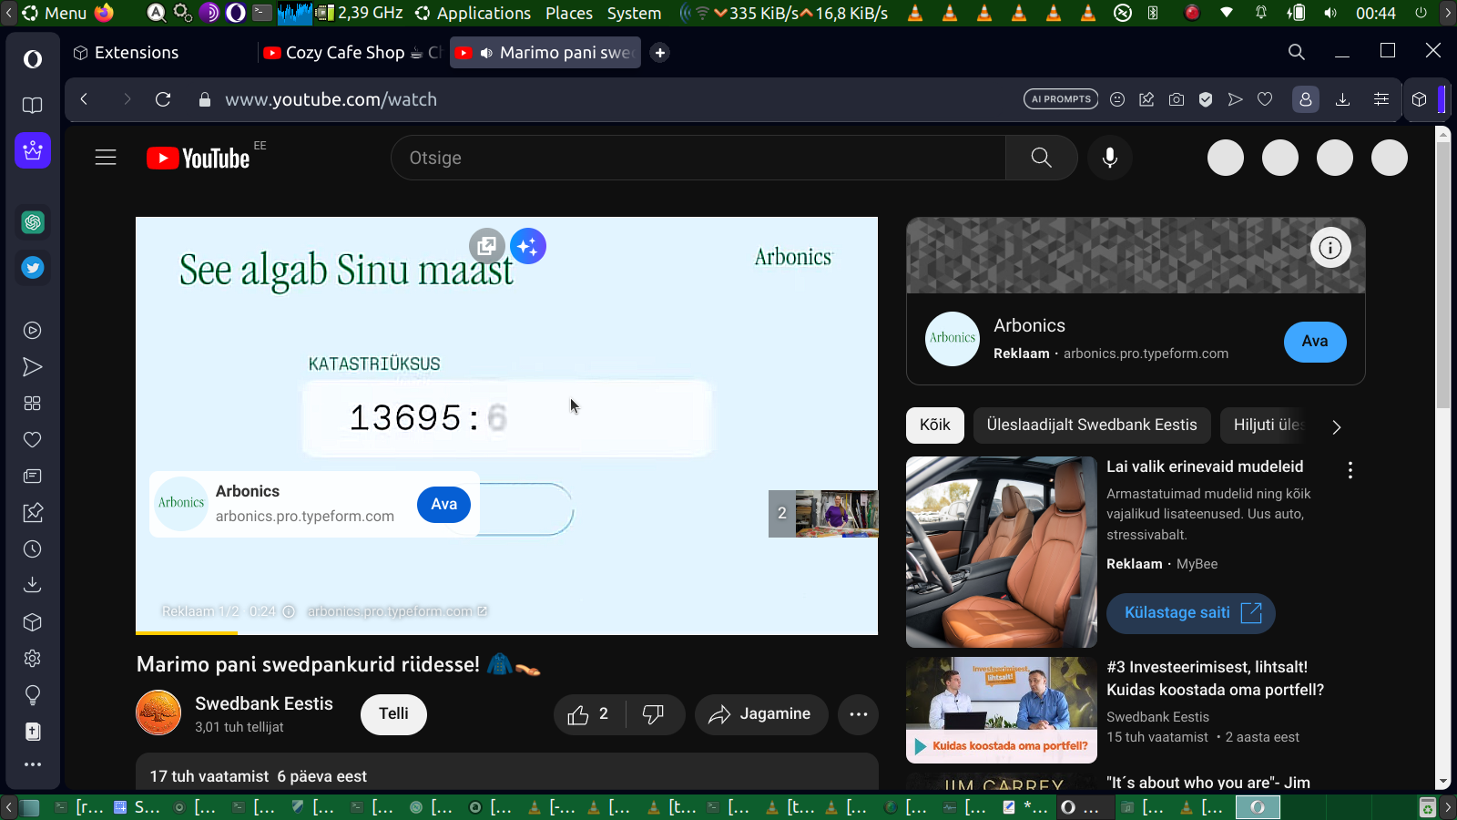
Task: Expand more filter chips with right chevron
Action: [1336, 426]
